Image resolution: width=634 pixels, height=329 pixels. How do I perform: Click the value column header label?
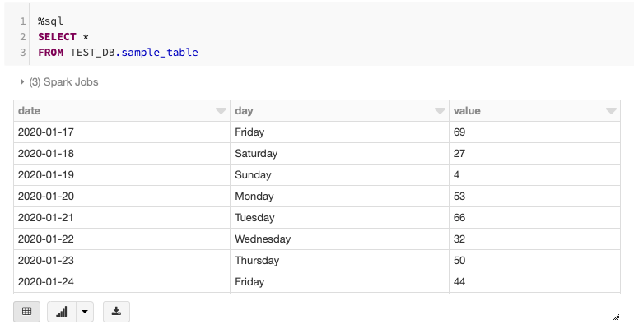point(466,111)
